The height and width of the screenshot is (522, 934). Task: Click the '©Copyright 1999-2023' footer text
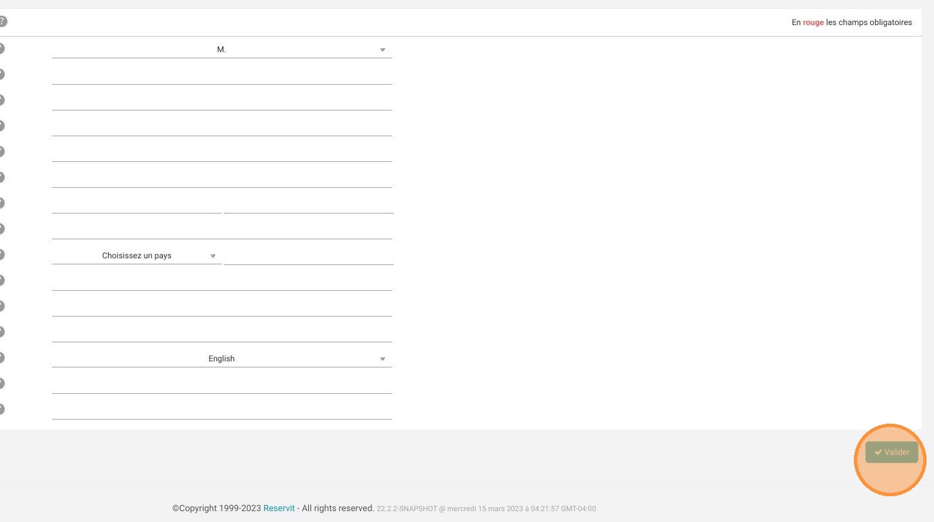point(217,508)
